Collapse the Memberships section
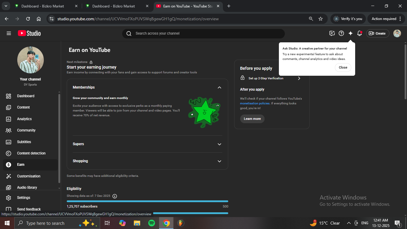This screenshot has height=229, width=407. [219, 87]
